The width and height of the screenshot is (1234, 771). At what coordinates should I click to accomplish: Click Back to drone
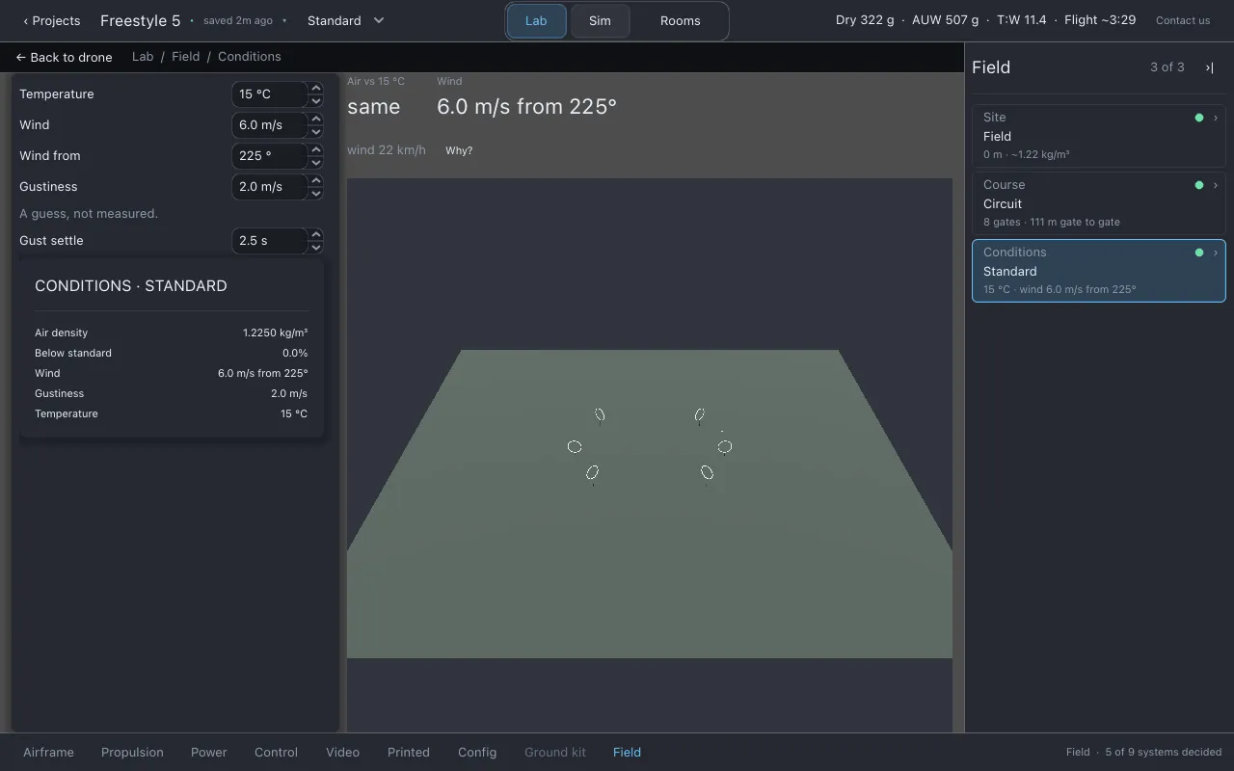(65, 57)
